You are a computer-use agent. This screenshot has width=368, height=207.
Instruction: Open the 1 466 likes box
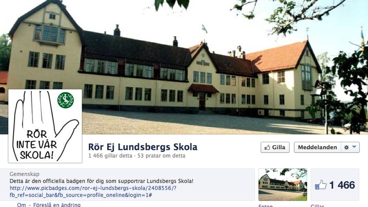pyautogui.click(x=335, y=185)
